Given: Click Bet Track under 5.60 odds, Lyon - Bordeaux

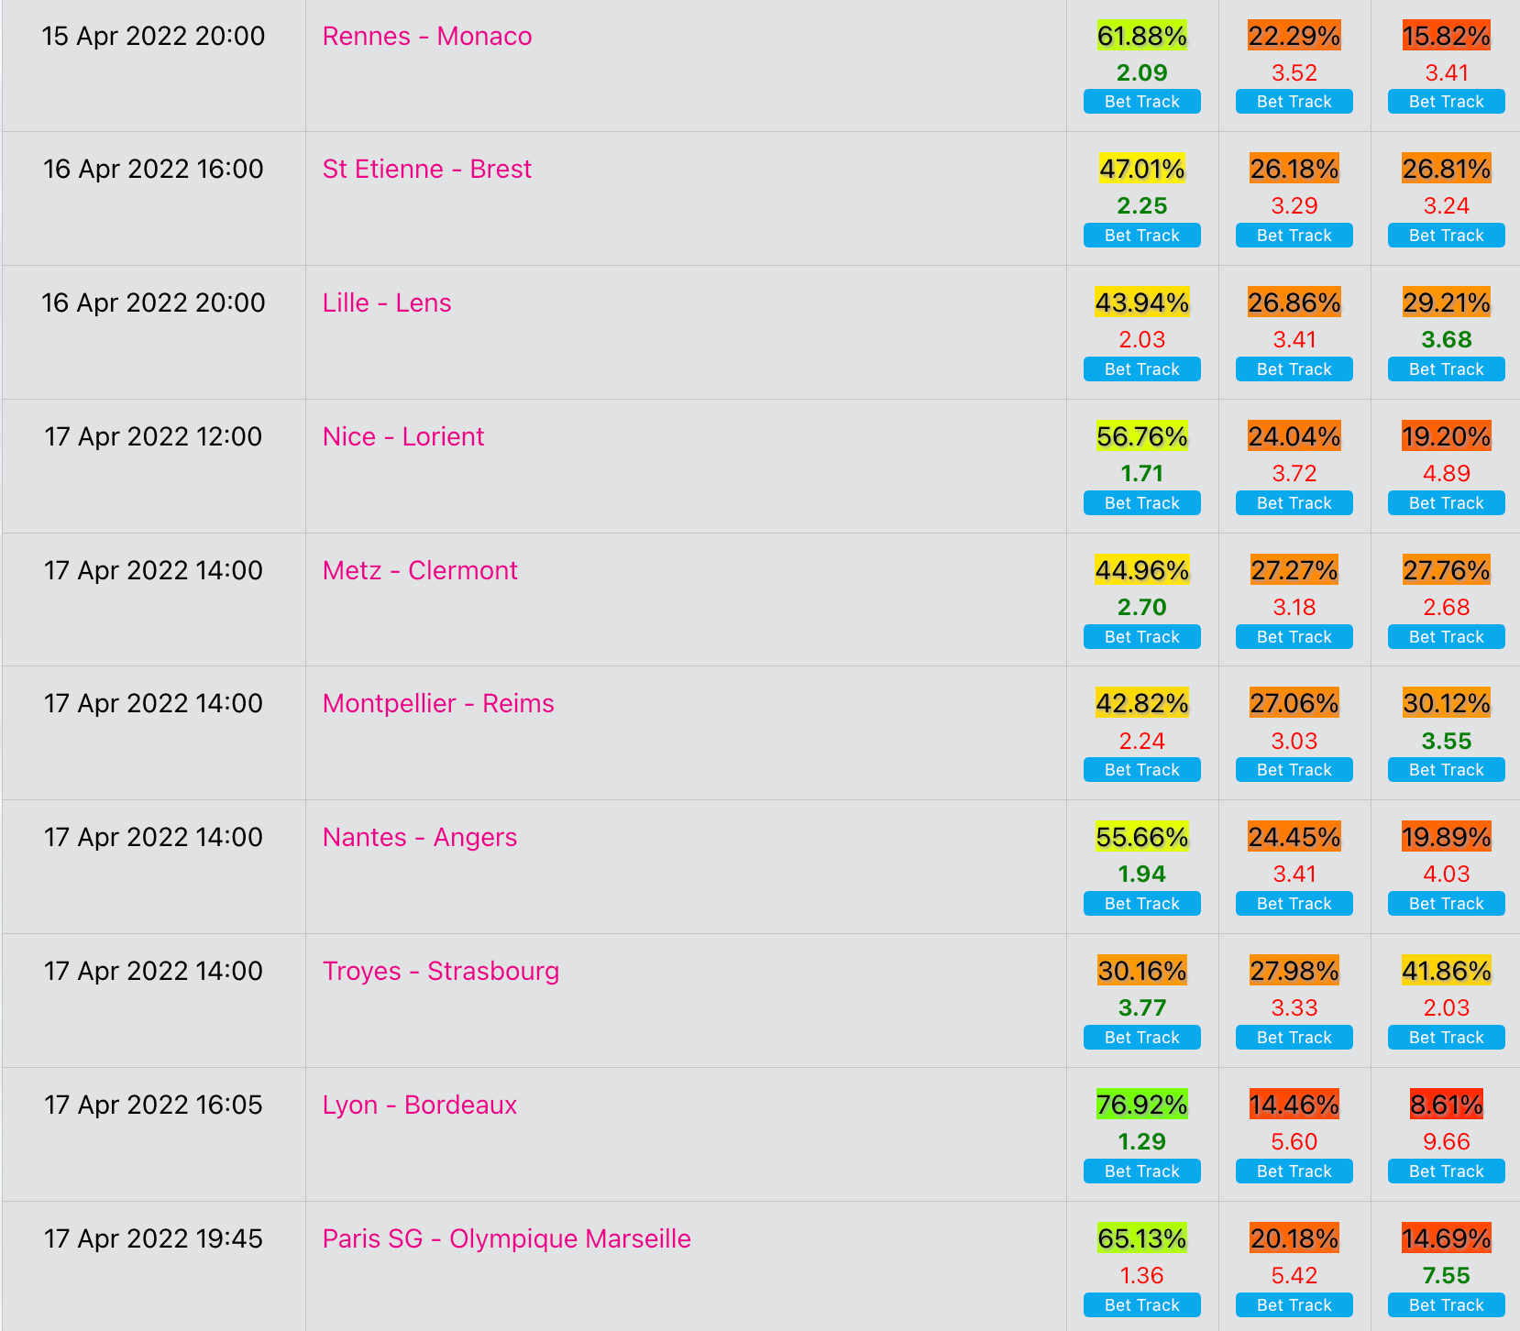Looking at the screenshot, I should click(1294, 1171).
